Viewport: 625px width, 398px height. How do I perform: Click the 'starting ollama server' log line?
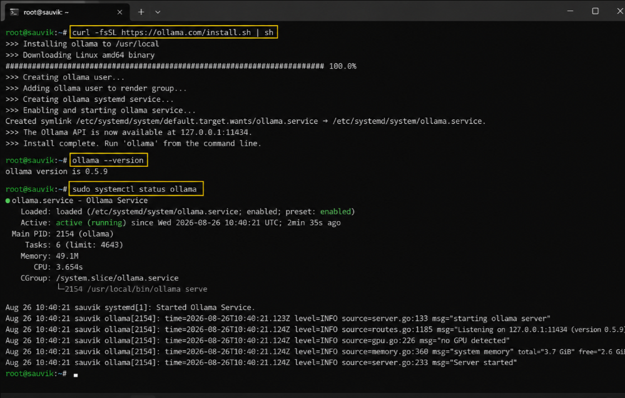[278, 319]
